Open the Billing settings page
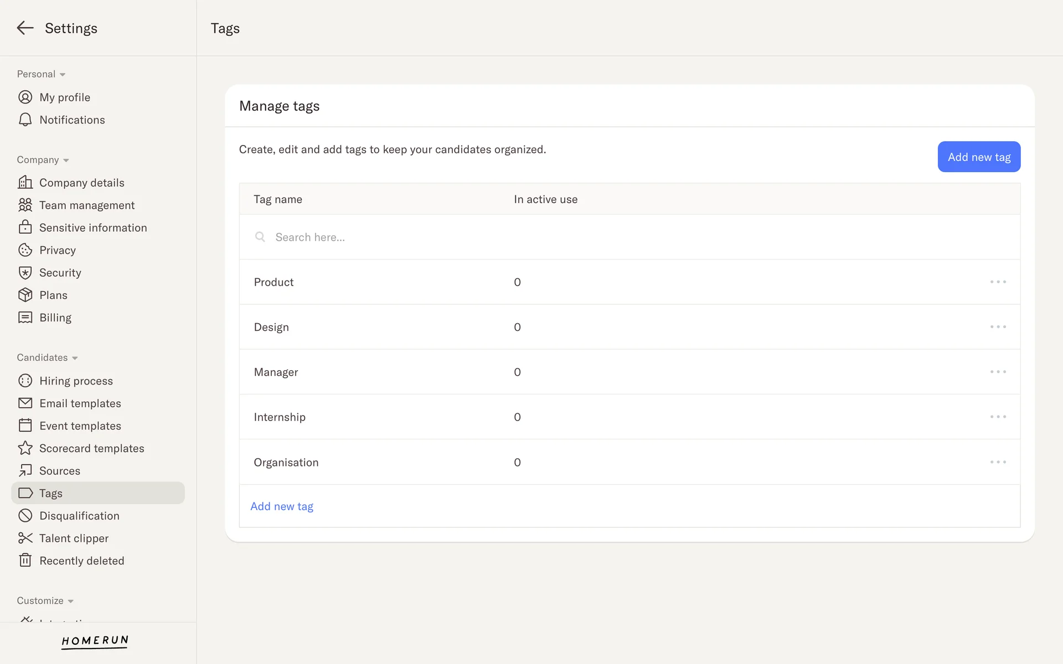Screen dimensions: 1063x664 (55, 318)
